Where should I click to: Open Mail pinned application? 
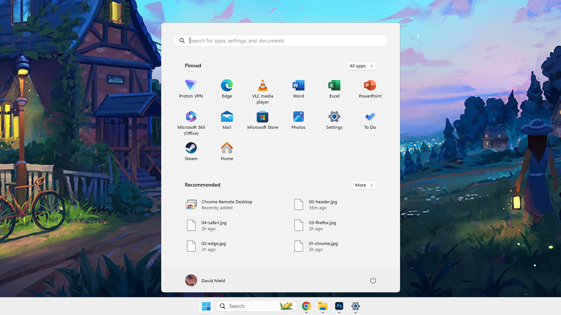click(227, 119)
